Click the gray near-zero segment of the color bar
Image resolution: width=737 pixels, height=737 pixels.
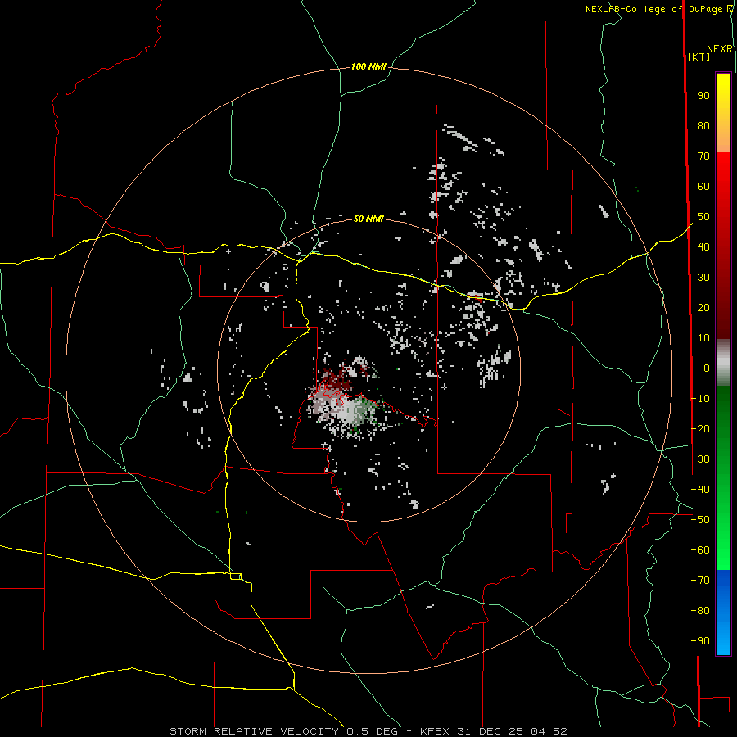[x=723, y=363]
